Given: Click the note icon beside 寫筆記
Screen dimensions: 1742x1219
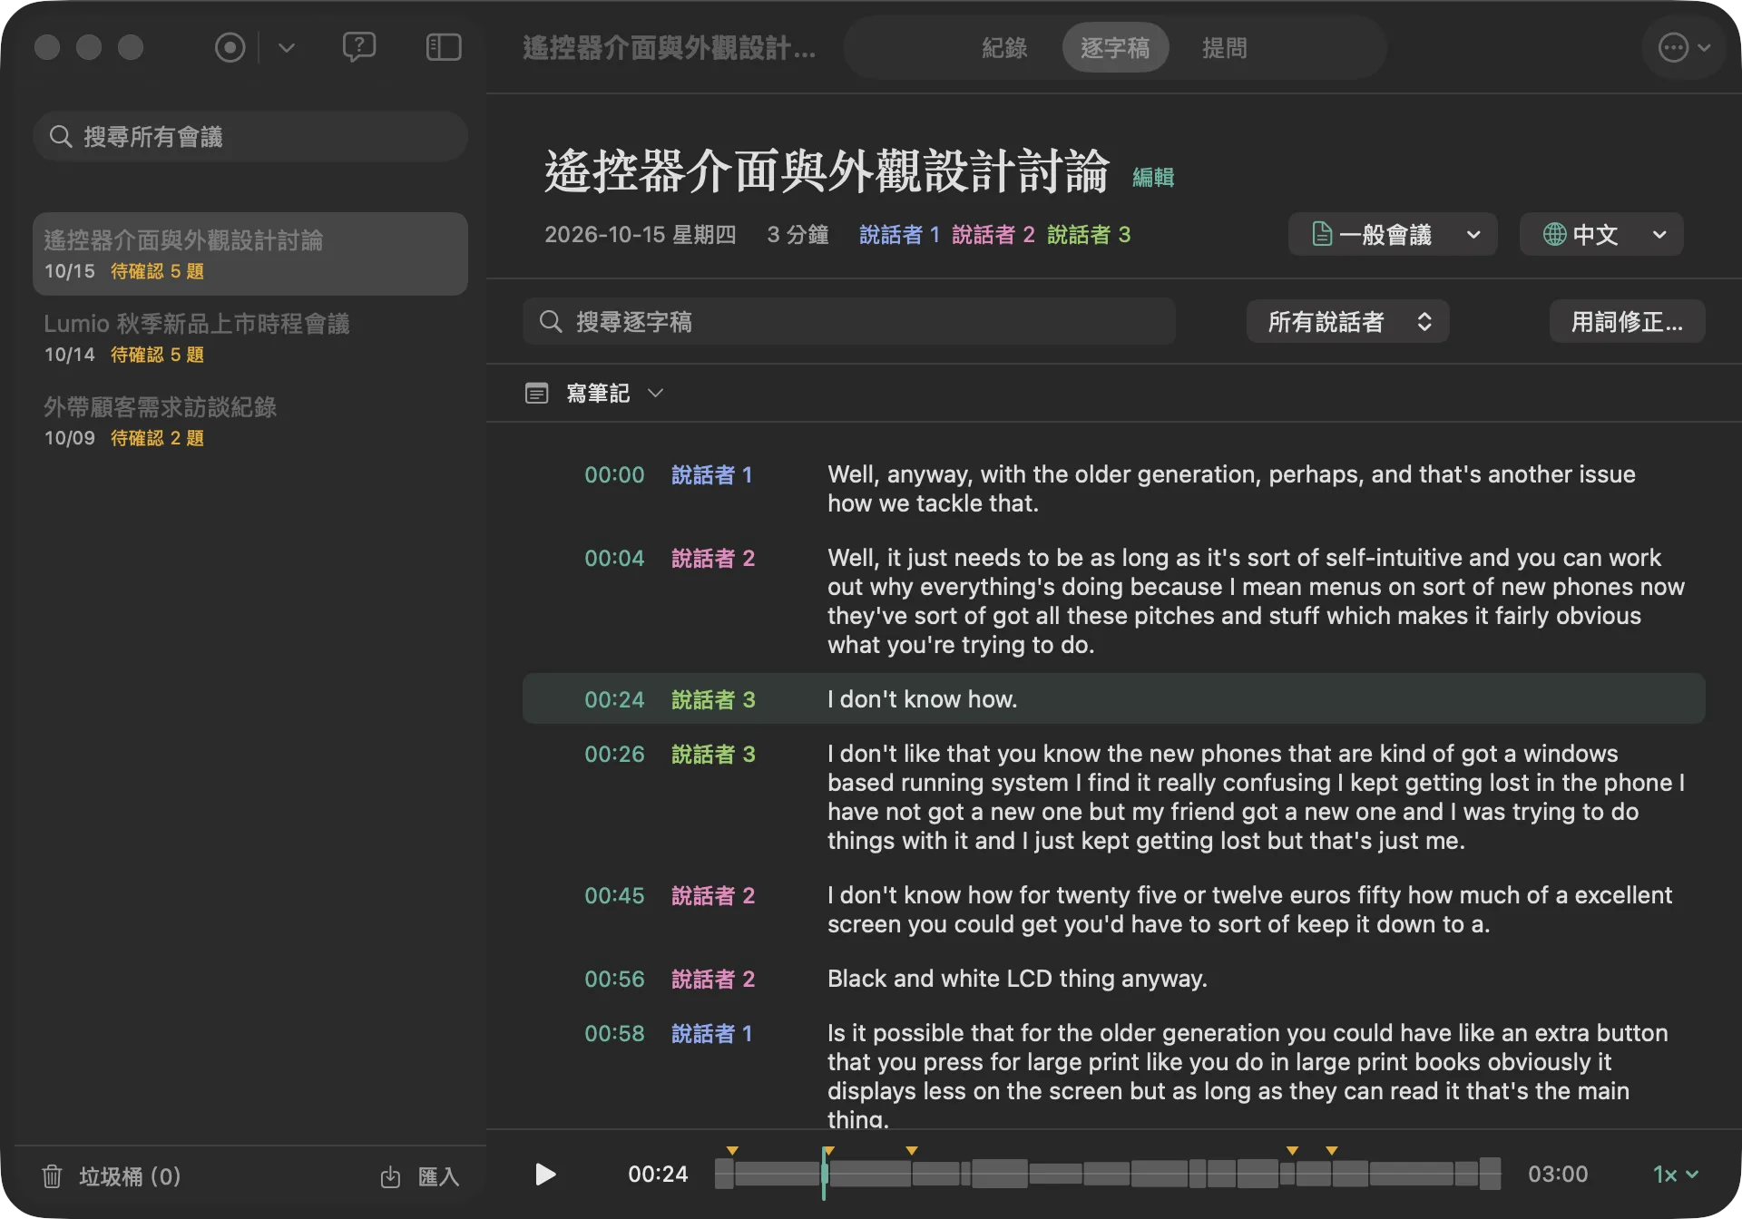Looking at the screenshot, I should (537, 393).
